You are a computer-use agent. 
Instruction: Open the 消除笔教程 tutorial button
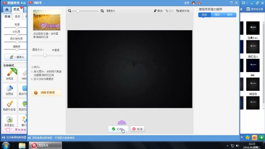pyautogui.click(x=47, y=93)
